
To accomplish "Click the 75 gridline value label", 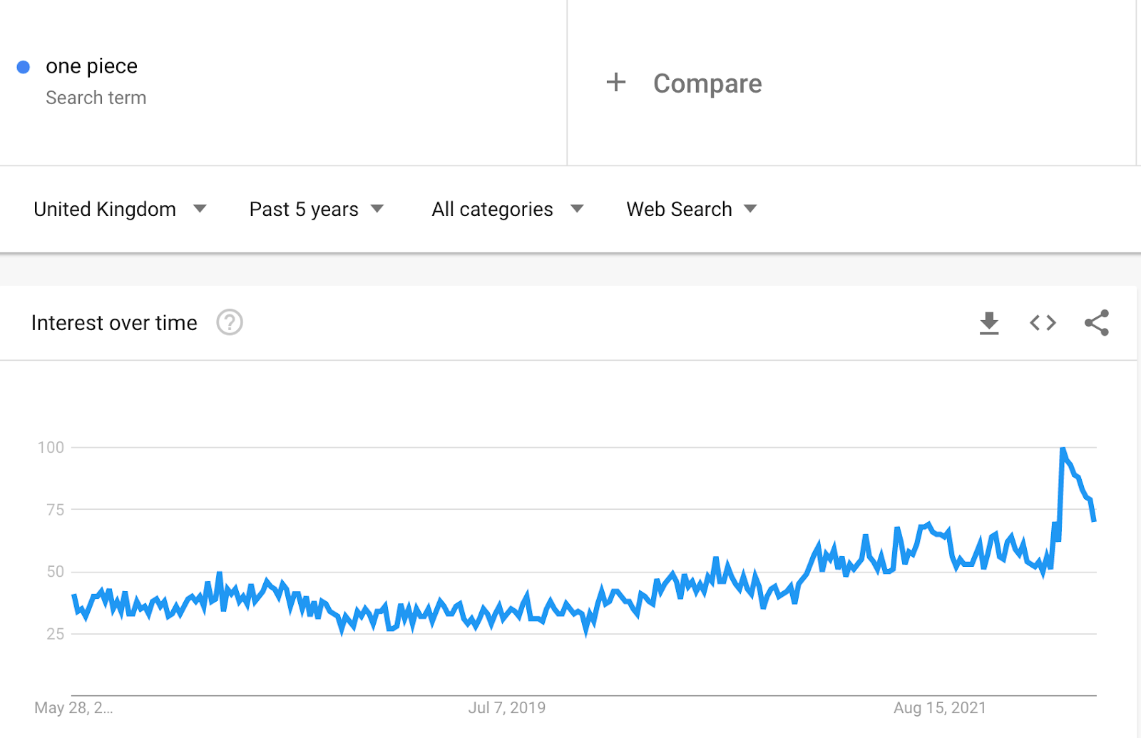I will 55,510.
